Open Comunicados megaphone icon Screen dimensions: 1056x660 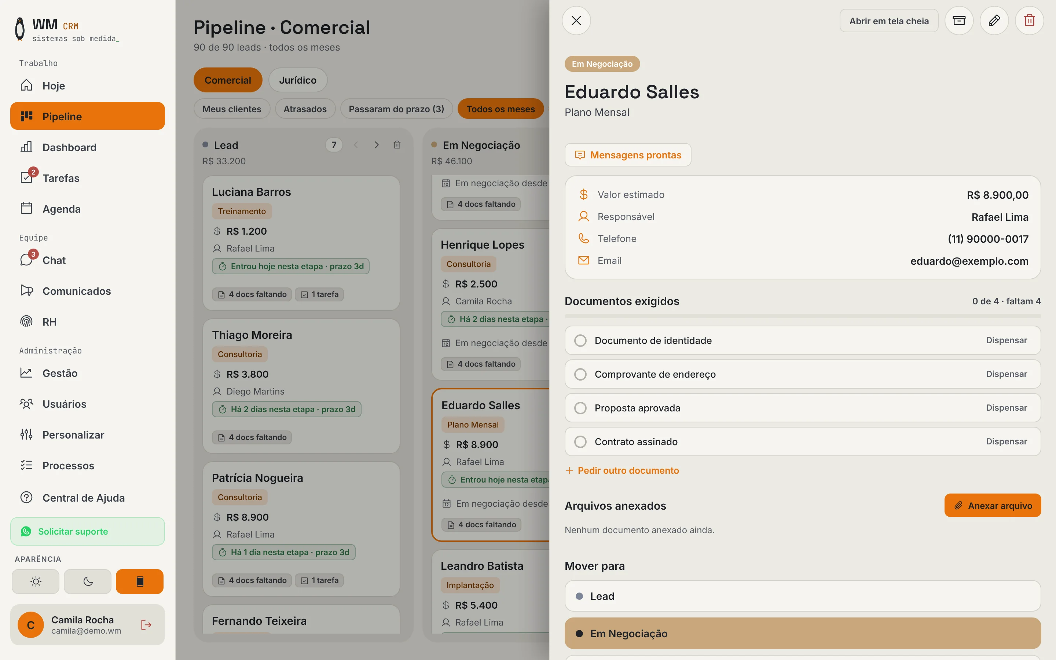coord(27,291)
